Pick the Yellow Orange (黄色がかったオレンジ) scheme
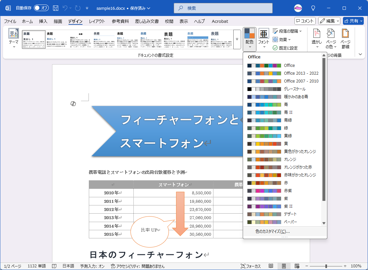 (283, 151)
